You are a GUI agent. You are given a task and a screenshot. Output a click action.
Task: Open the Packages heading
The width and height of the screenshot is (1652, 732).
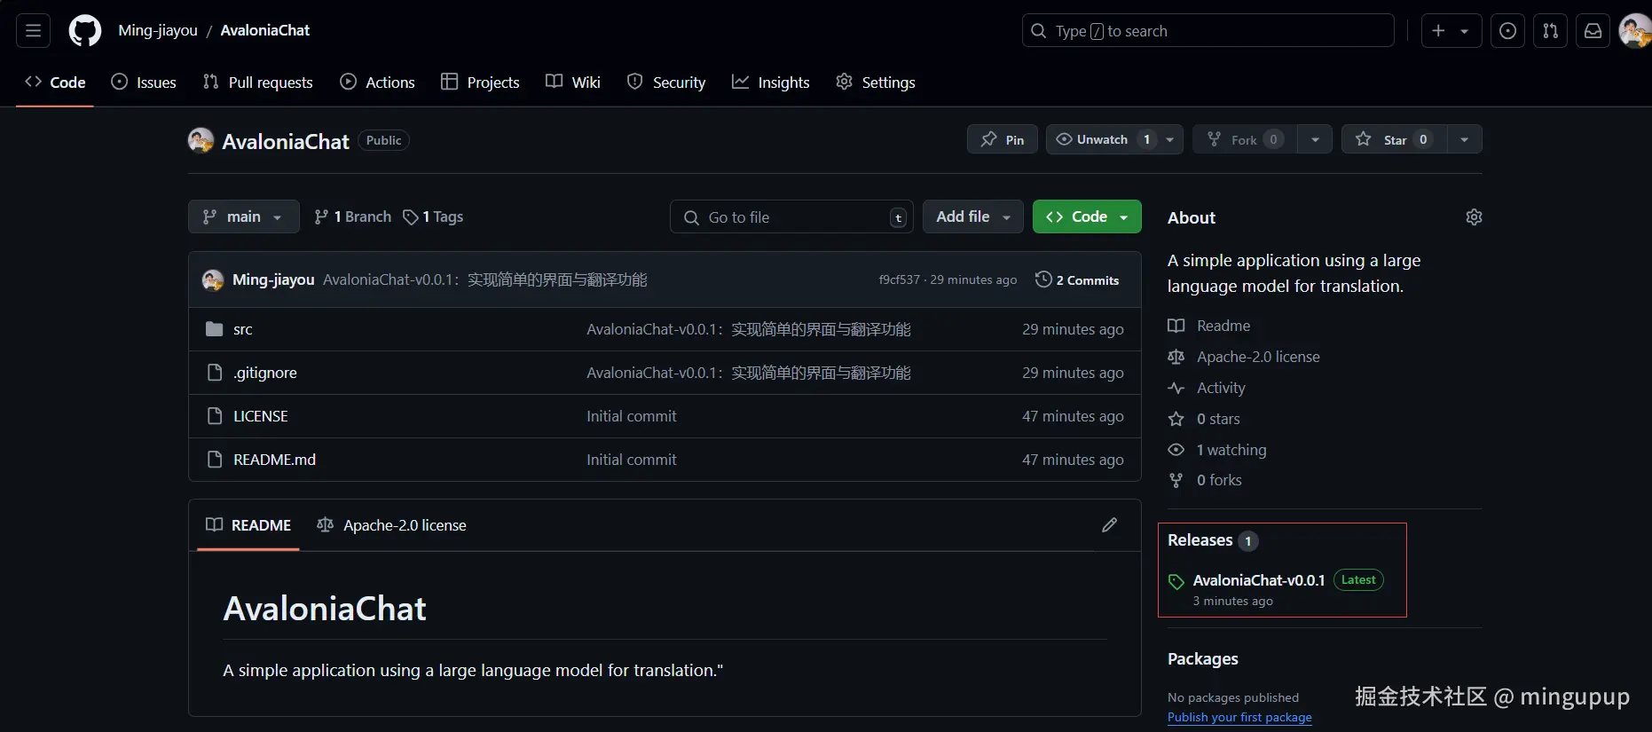(x=1202, y=659)
